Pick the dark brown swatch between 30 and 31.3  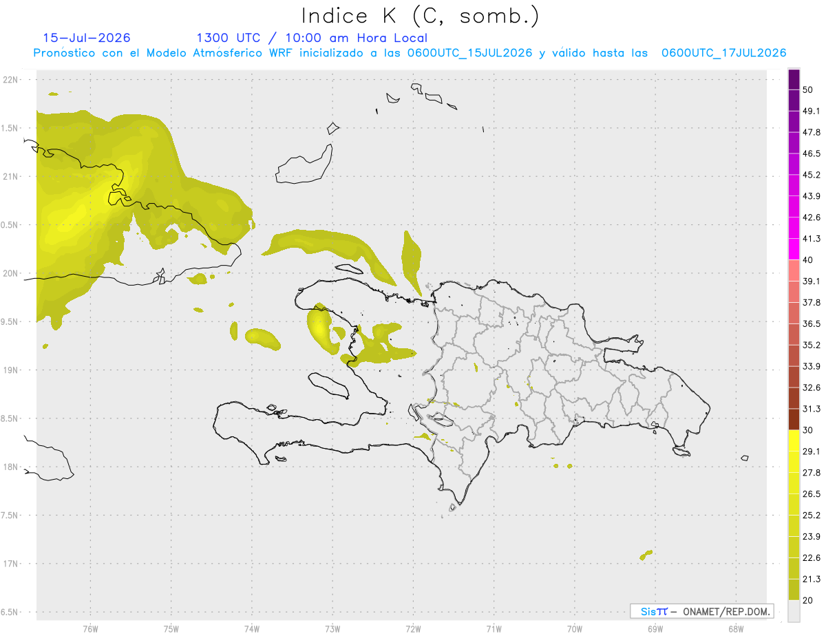pyautogui.click(x=794, y=419)
